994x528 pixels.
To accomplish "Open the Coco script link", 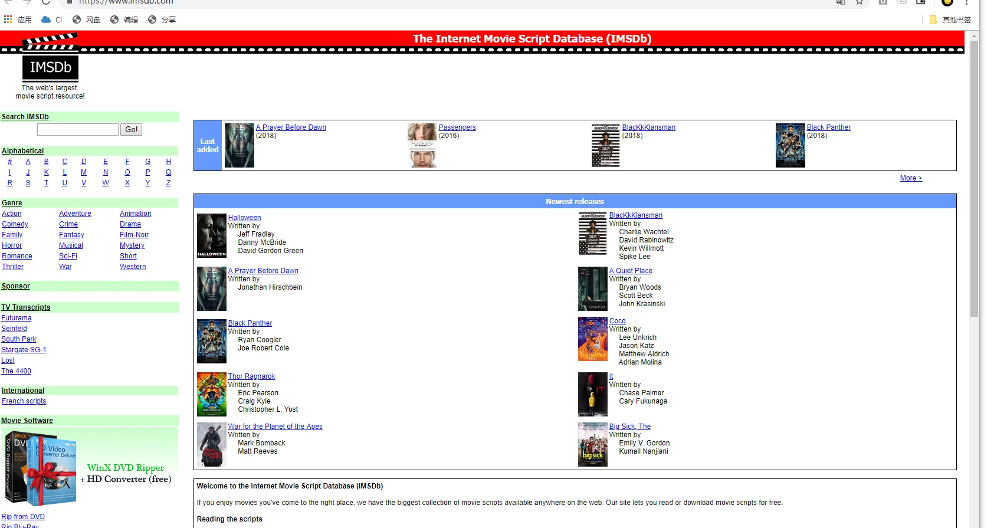I will (x=617, y=321).
